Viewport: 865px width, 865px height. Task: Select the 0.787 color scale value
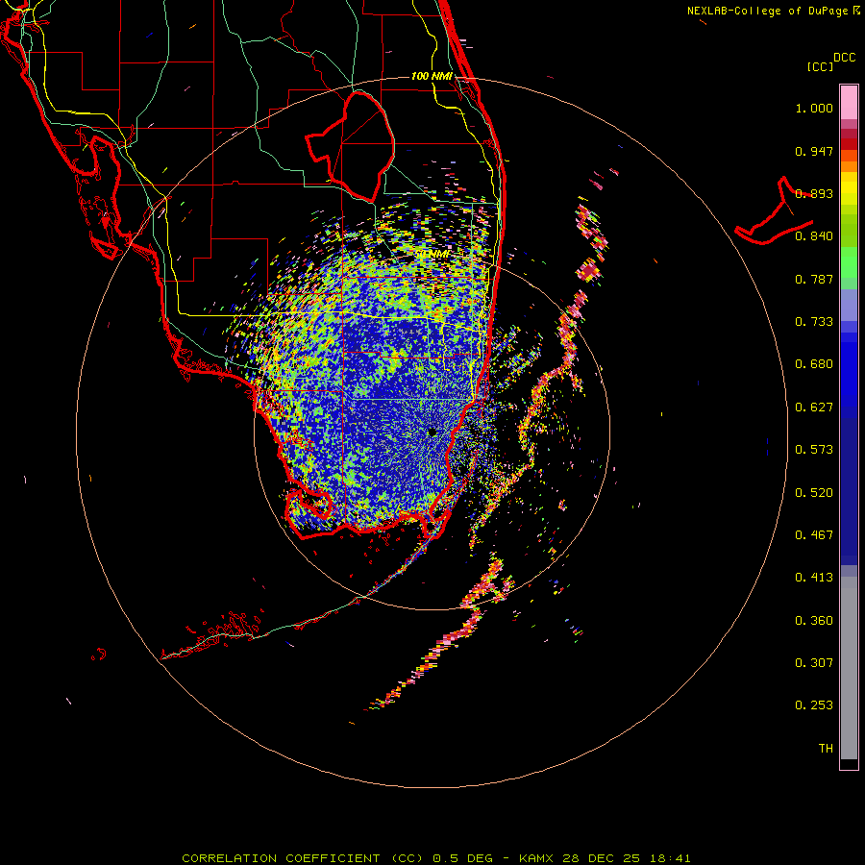[x=814, y=279]
